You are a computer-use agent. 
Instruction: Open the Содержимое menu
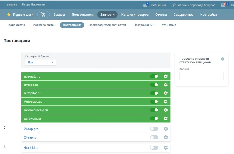click(183, 15)
